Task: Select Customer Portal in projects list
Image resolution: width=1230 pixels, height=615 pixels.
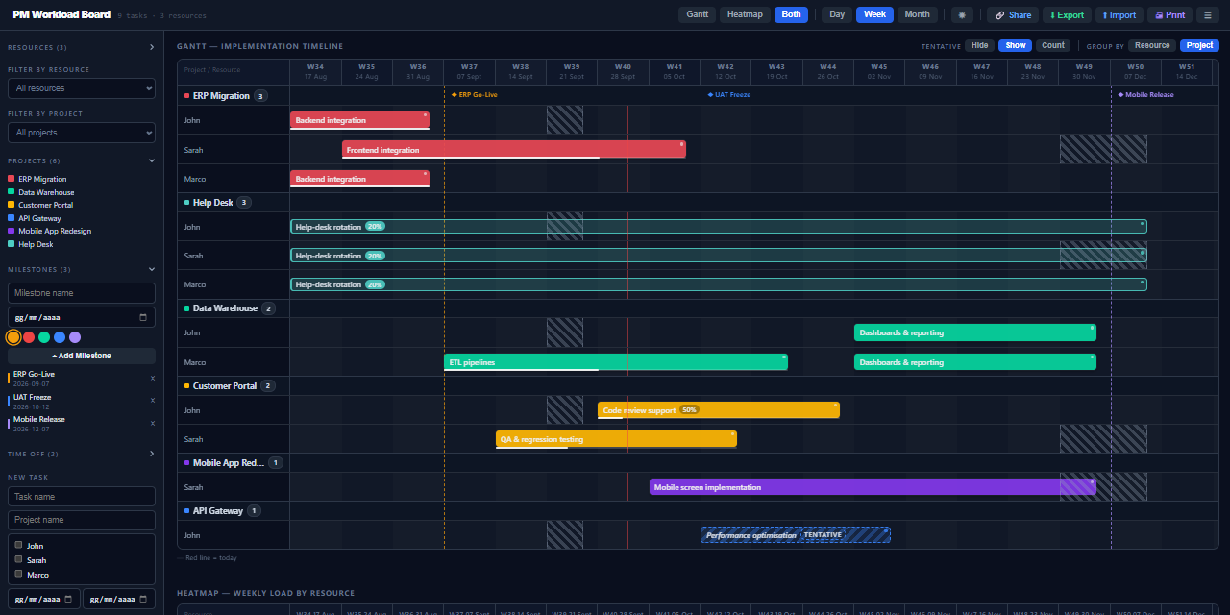Action: click(x=46, y=205)
